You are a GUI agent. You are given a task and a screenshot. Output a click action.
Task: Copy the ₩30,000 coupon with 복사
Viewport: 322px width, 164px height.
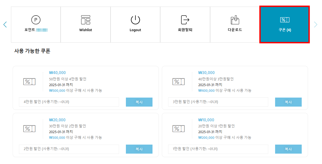click(x=288, y=102)
